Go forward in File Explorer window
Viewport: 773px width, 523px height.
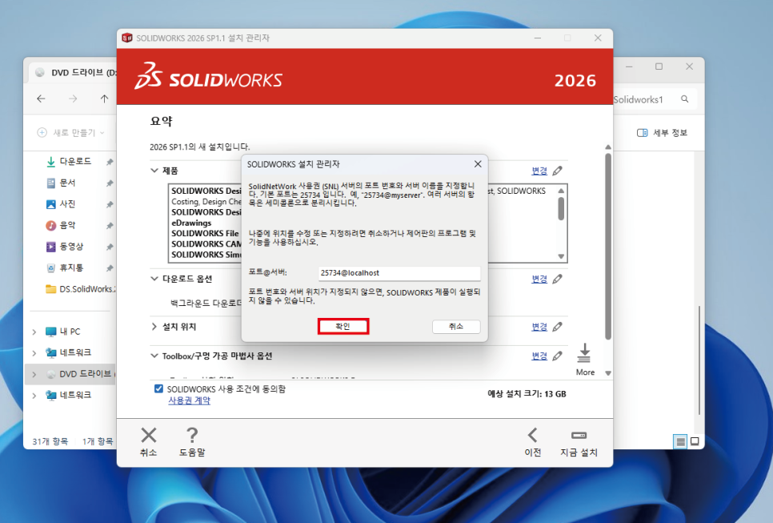coord(73,99)
